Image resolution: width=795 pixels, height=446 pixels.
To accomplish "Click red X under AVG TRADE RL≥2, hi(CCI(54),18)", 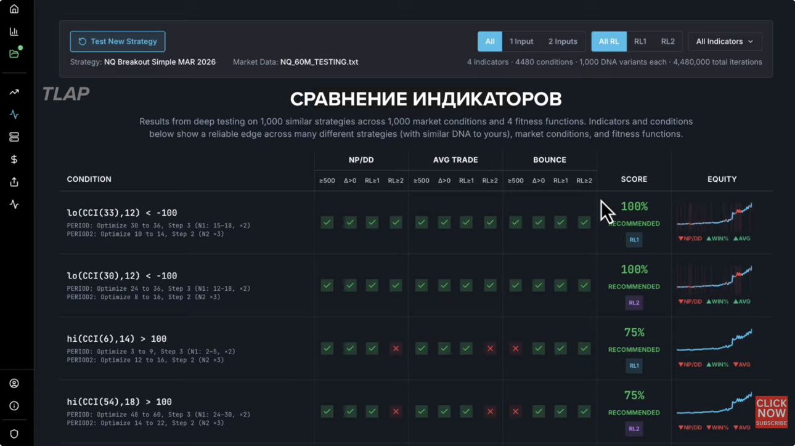I will pos(490,412).
